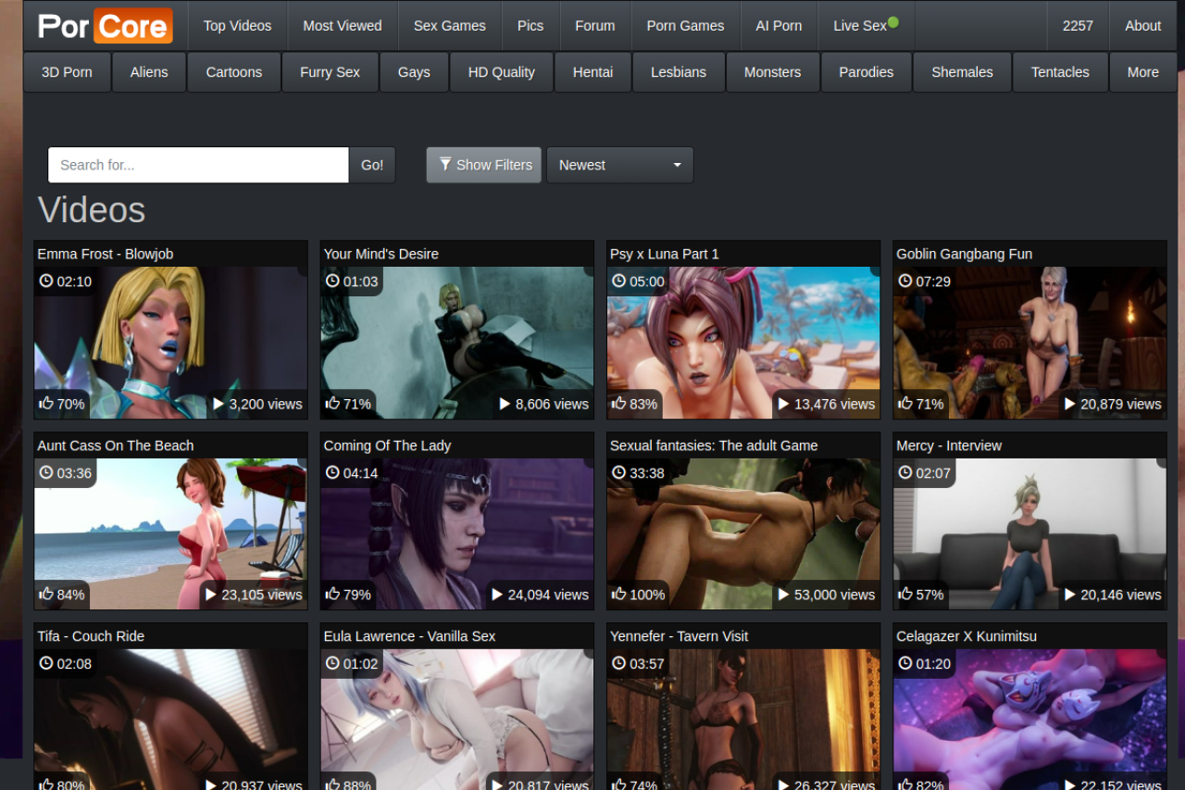1185x790 pixels.
Task: Click the Search for... input field
Action: coord(198,165)
